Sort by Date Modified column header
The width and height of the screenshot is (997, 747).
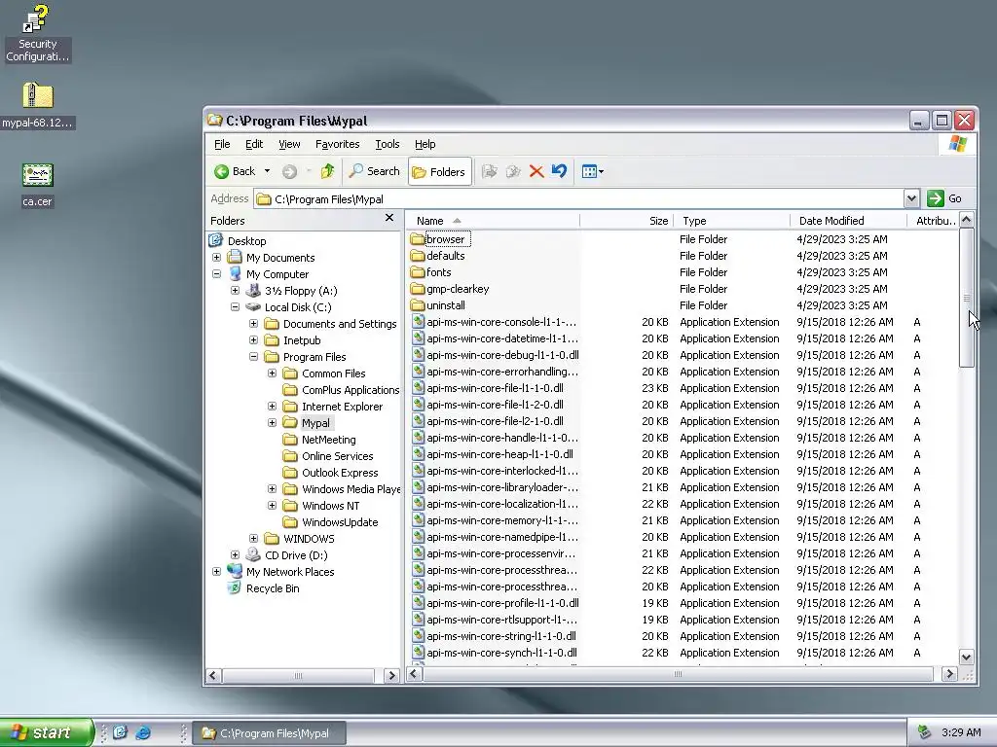848,221
